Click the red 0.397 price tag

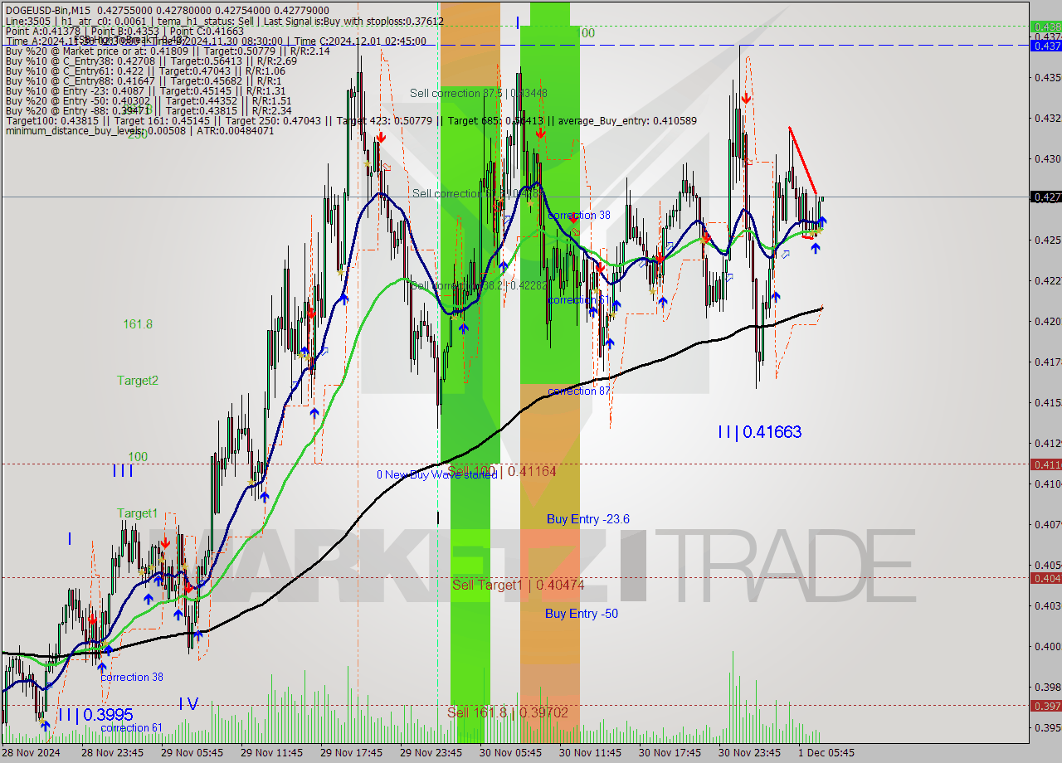pyautogui.click(x=1045, y=706)
